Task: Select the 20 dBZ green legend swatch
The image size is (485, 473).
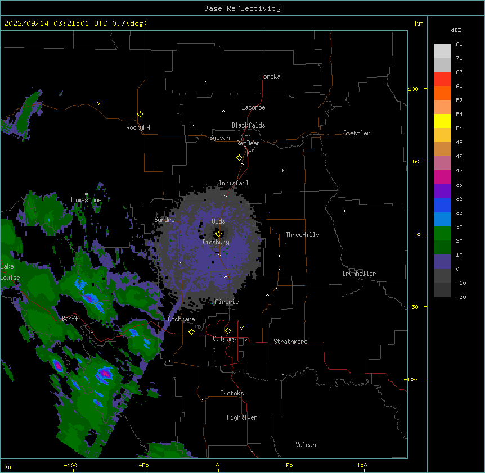Action: click(442, 247)
